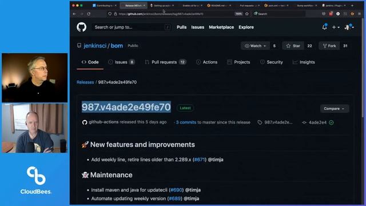Click the github.com URL address bar
Viewport: 366px width, 206px height.
pyautogui.click(x=173, y=14)
